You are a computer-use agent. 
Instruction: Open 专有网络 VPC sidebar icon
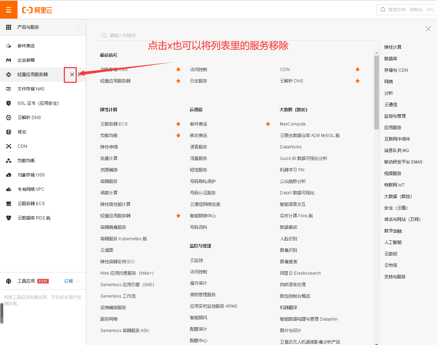(9, 189)
